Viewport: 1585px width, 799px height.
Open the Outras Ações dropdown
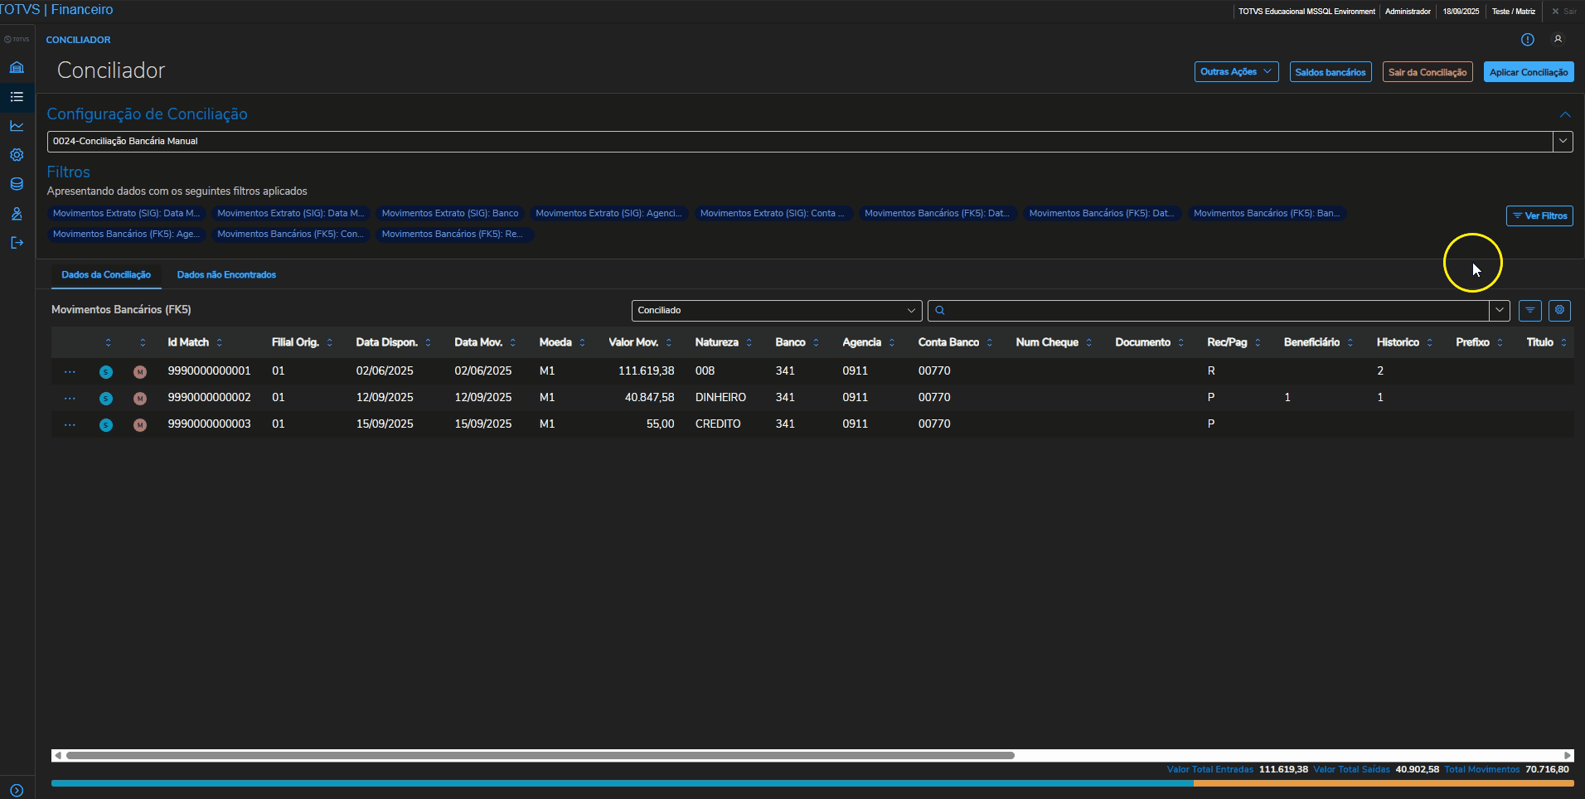(x=1236, y=72)
